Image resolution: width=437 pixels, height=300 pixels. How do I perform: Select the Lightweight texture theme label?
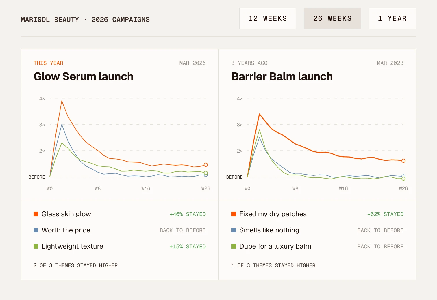click(72, 246)
